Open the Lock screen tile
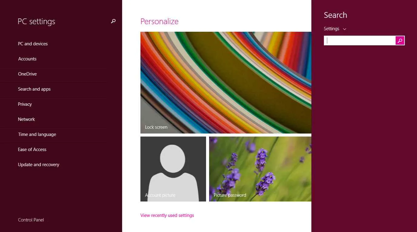The height and width of the screenshot is (232, 417). click(226, 82)
